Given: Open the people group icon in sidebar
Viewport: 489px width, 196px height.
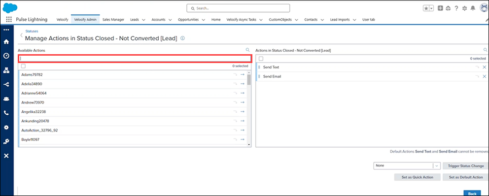Looking at the screenshot, I should 6,99.
